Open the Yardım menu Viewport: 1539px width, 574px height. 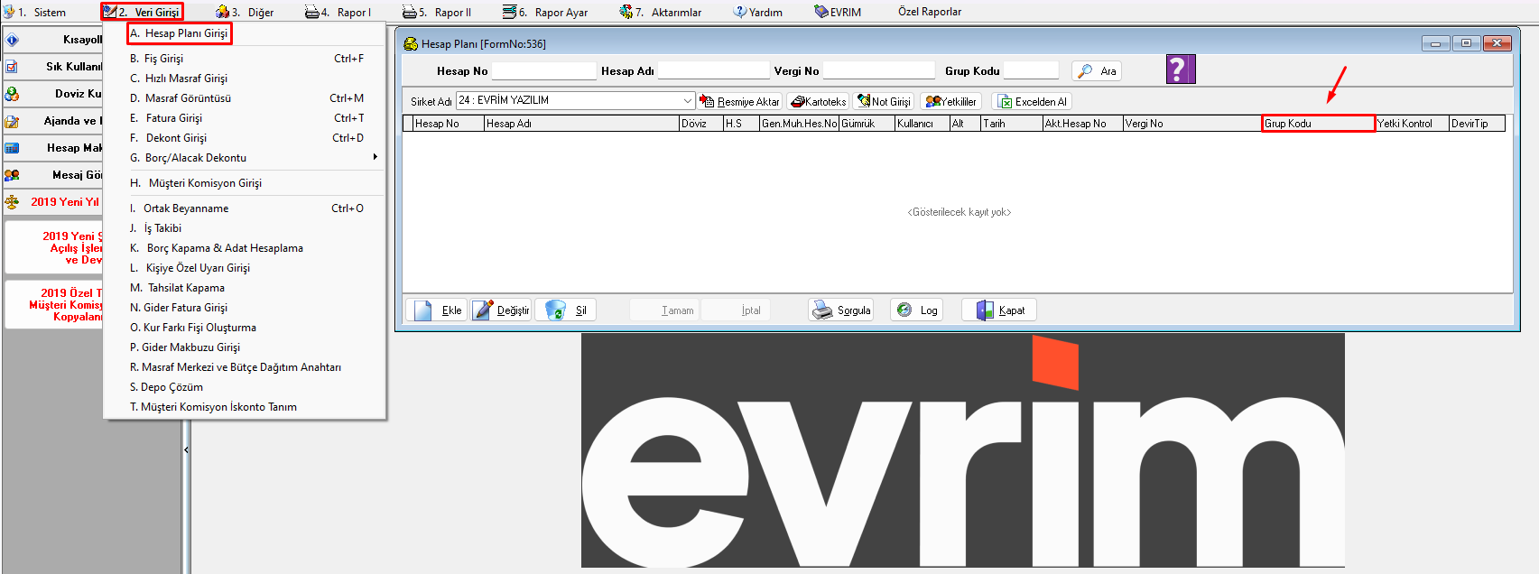point(758,12)
